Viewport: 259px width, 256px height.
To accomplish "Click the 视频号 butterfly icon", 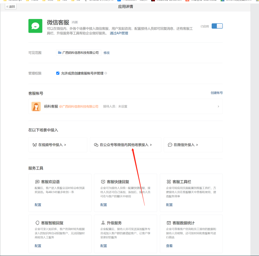I will 35,145.
